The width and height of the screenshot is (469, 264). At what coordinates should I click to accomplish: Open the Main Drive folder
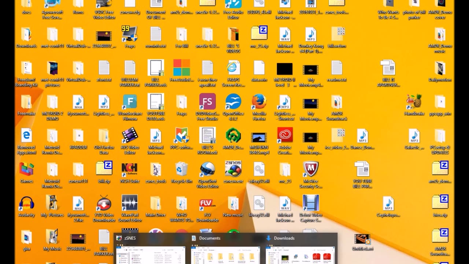(x=156, y=204)
